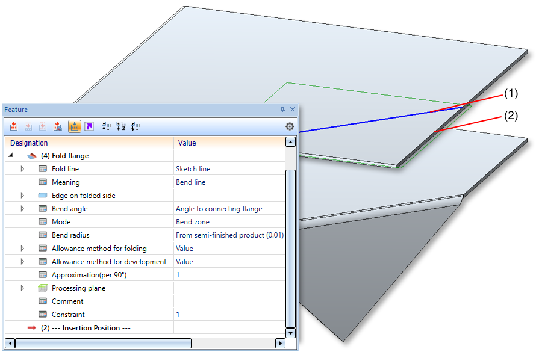Select the Constraint row label
536x352 pixels.
[x=68, y=315]
